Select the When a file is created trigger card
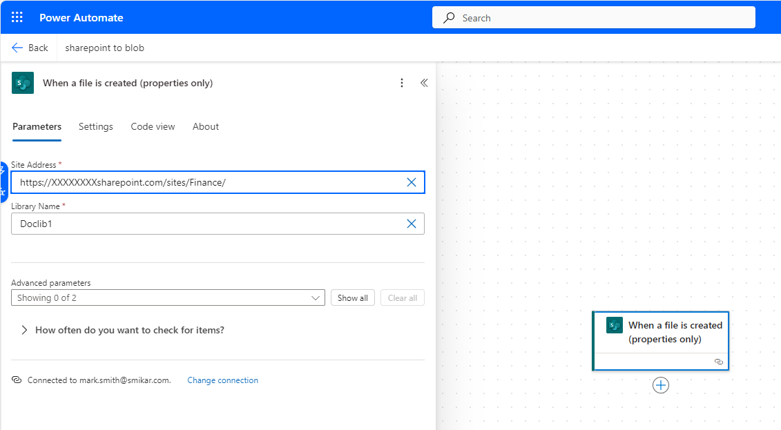 point(660,341)
